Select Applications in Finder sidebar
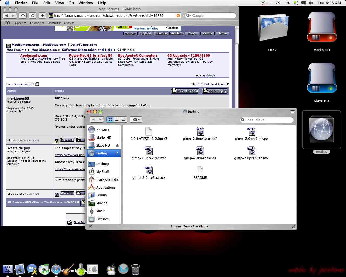This screenshot has height=277, width=346. 104,187
